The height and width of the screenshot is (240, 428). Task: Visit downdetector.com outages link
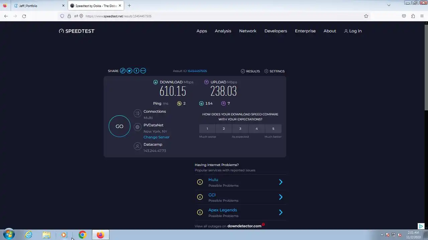click(x=244, y=226)
